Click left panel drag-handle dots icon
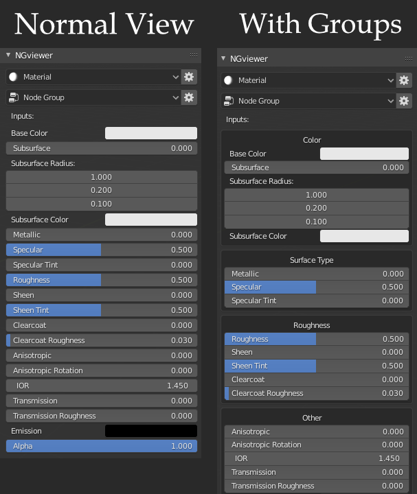 coord(194,55)
